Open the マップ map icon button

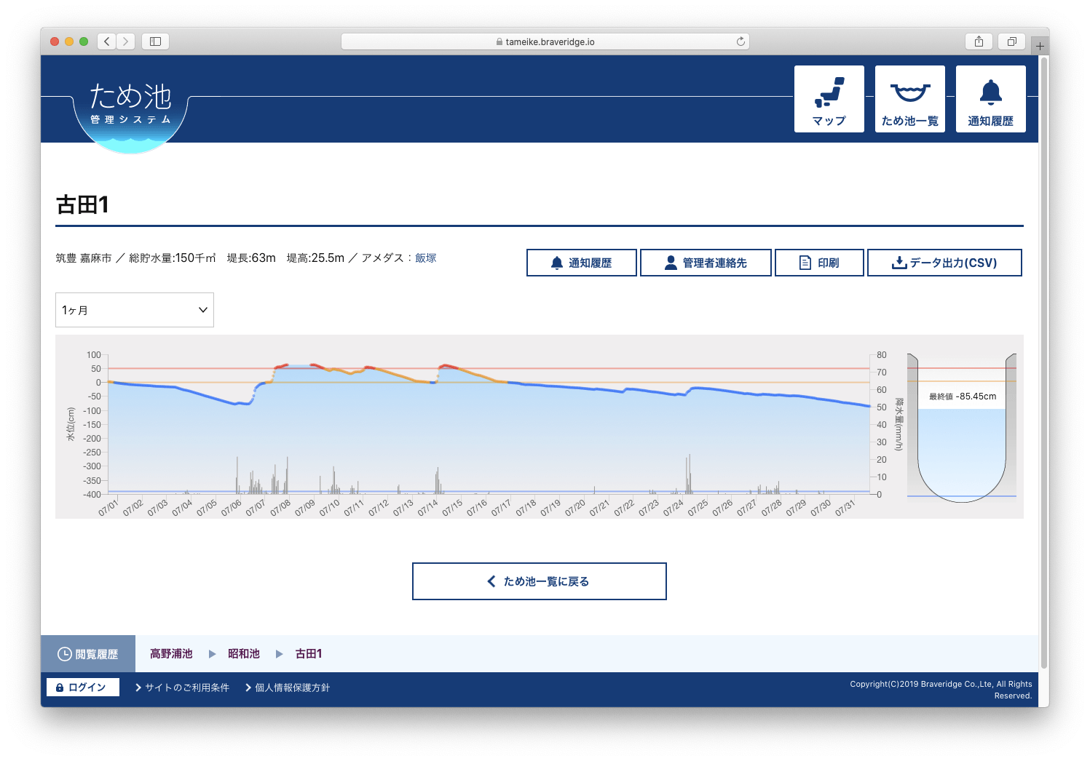[829, 99]
